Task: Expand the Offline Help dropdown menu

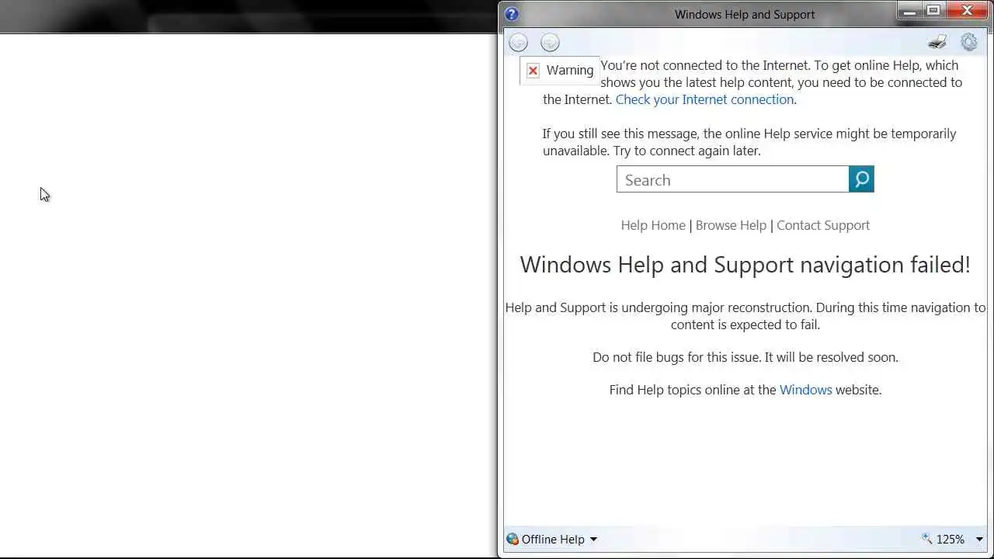Action: [593, 540]
